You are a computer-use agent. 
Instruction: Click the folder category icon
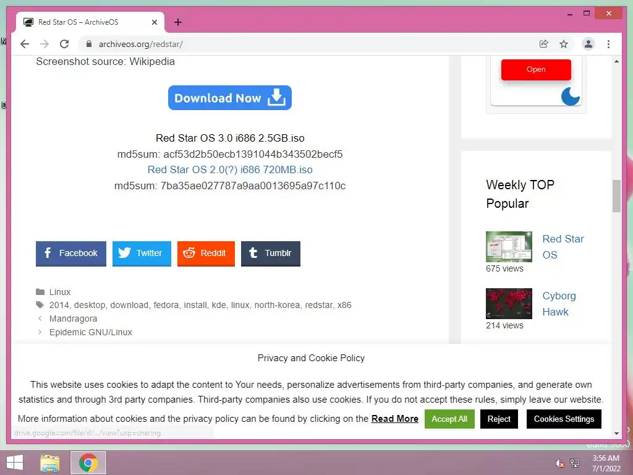[x=40, y=292]
